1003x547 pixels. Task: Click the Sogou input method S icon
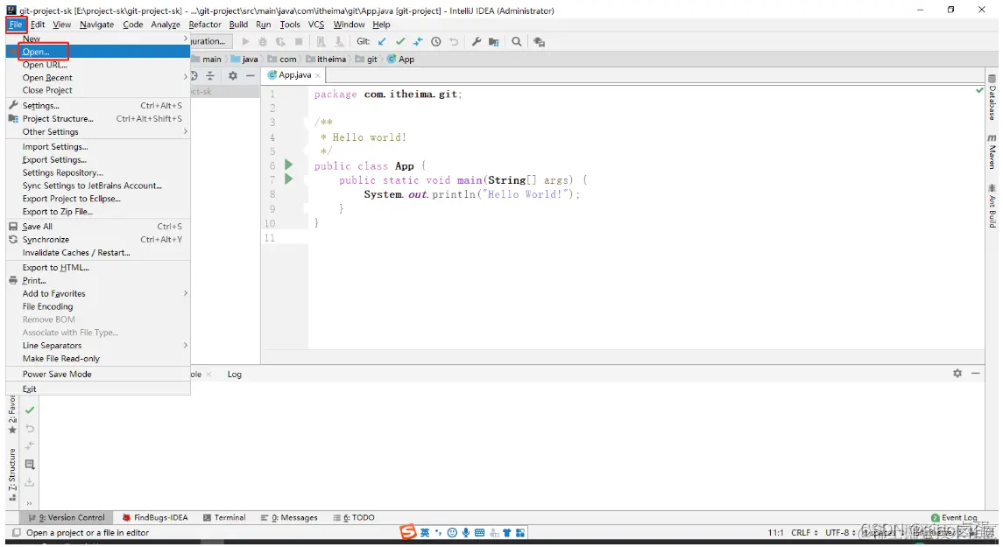tap(407, 532)
